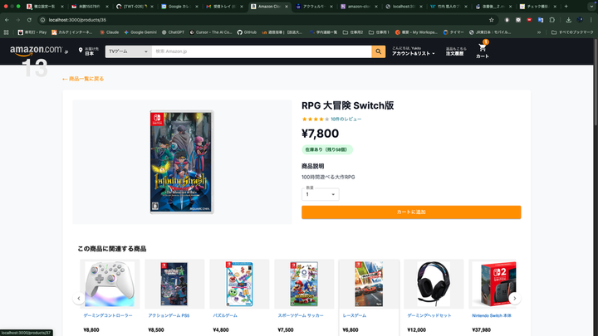Go back with browser back arrow
598x336 pixels.
tap(7, 20)
